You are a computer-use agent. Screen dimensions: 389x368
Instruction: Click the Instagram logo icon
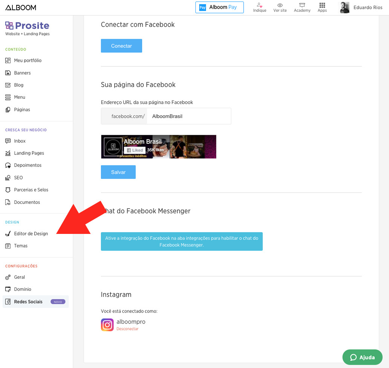click(x=107, y=325)
